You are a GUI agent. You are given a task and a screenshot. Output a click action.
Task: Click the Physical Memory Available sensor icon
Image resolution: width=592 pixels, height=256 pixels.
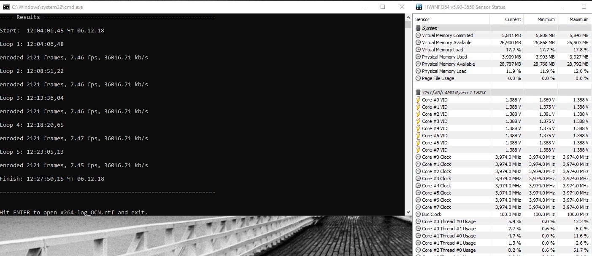(x=418, y=64)
